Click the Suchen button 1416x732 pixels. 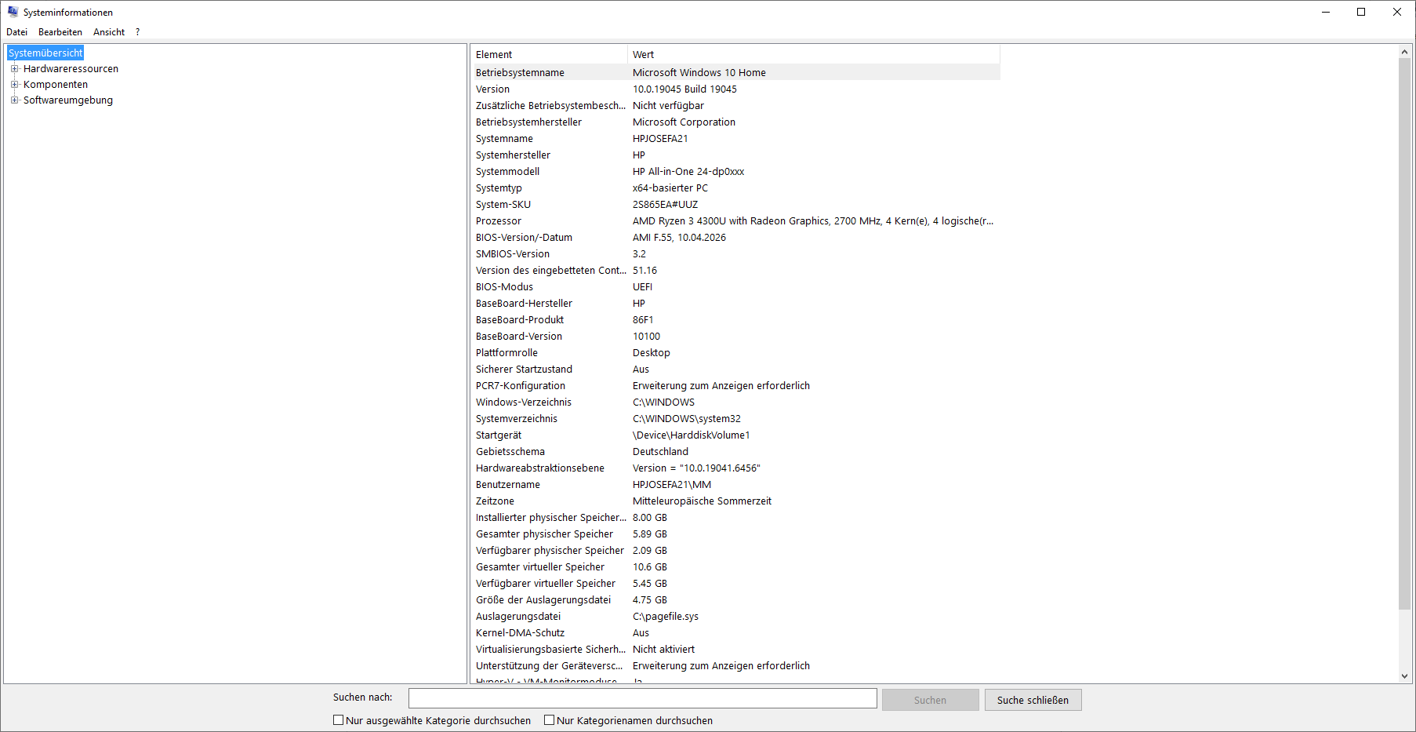930,700
